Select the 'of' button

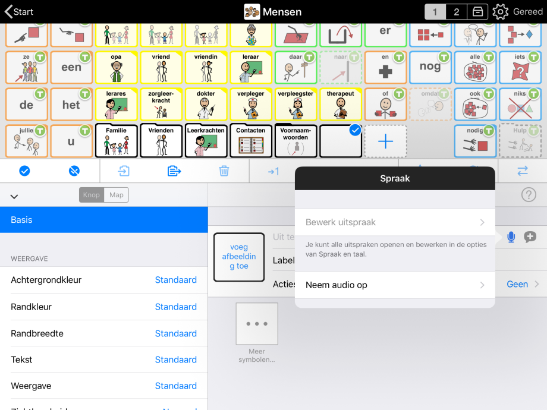point(385,104)
